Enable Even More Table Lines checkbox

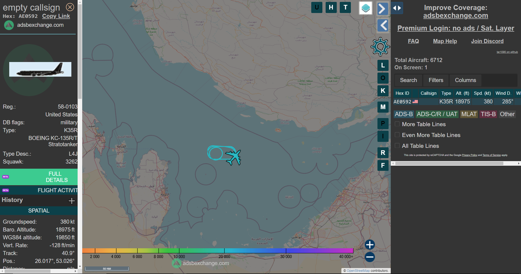[397, 135]
